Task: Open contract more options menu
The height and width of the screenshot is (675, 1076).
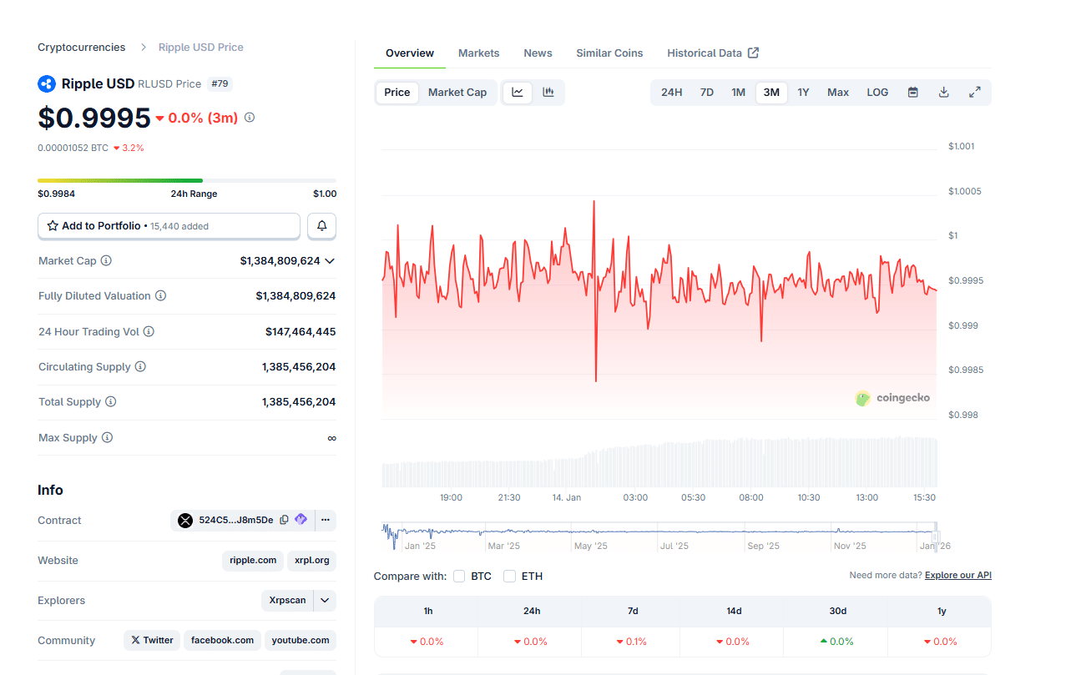Action: [x=326, y=520]
